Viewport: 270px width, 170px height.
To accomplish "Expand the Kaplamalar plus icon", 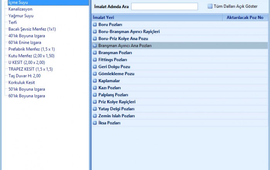I will [95, 81].
